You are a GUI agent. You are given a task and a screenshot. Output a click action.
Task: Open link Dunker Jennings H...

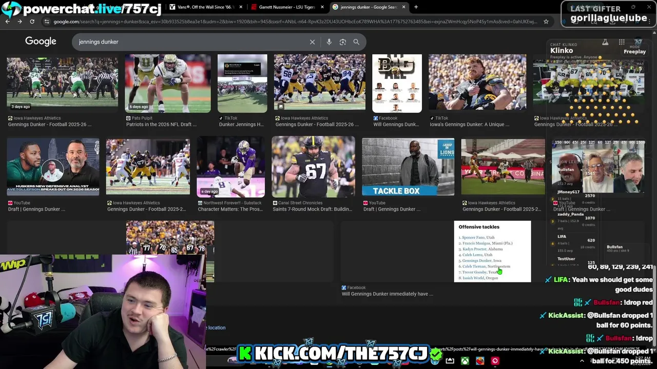coord(241,125)
